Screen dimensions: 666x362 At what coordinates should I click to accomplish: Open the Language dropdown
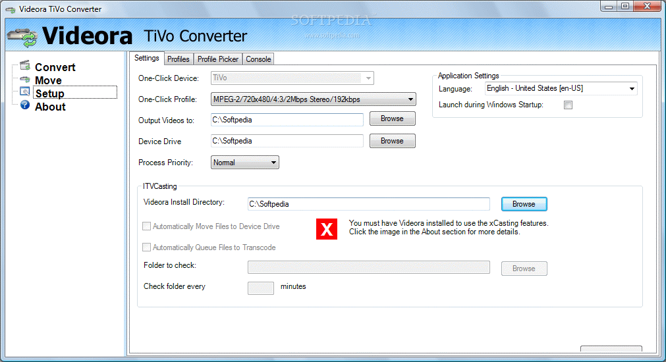pos(561,88)
